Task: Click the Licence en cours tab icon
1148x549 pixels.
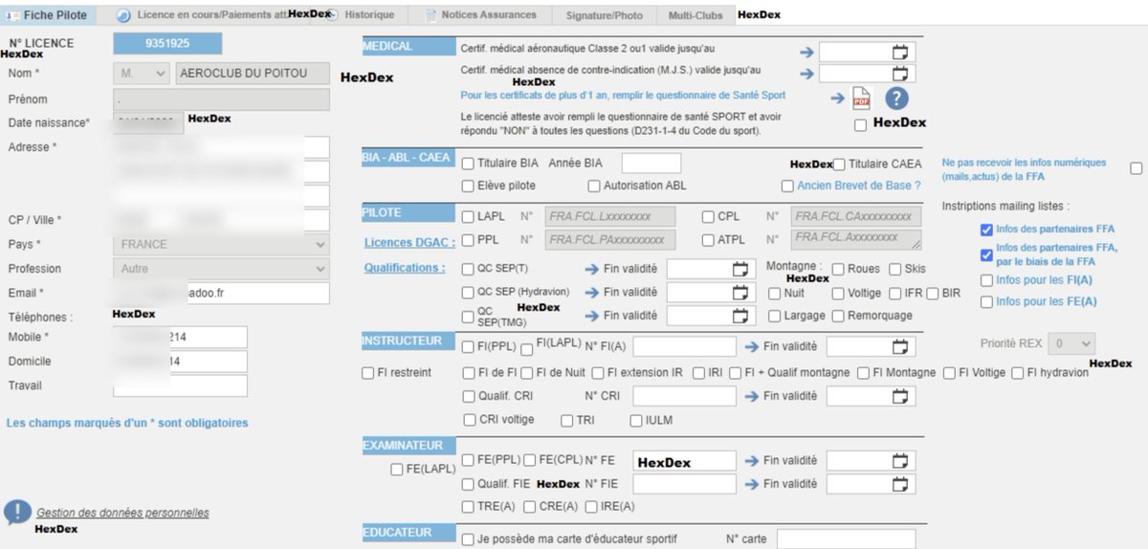Action: point(123,15)
